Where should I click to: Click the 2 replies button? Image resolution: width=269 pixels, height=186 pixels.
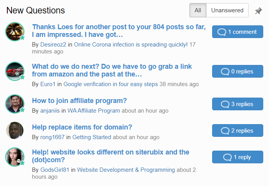coord(237,130)
